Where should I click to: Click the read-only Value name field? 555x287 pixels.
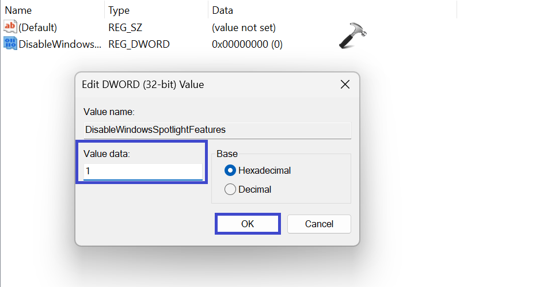217,130
